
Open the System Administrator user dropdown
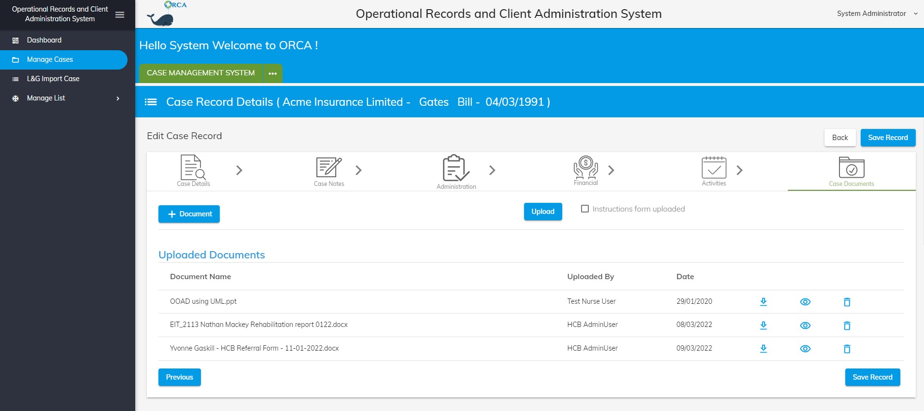[877, 14]
